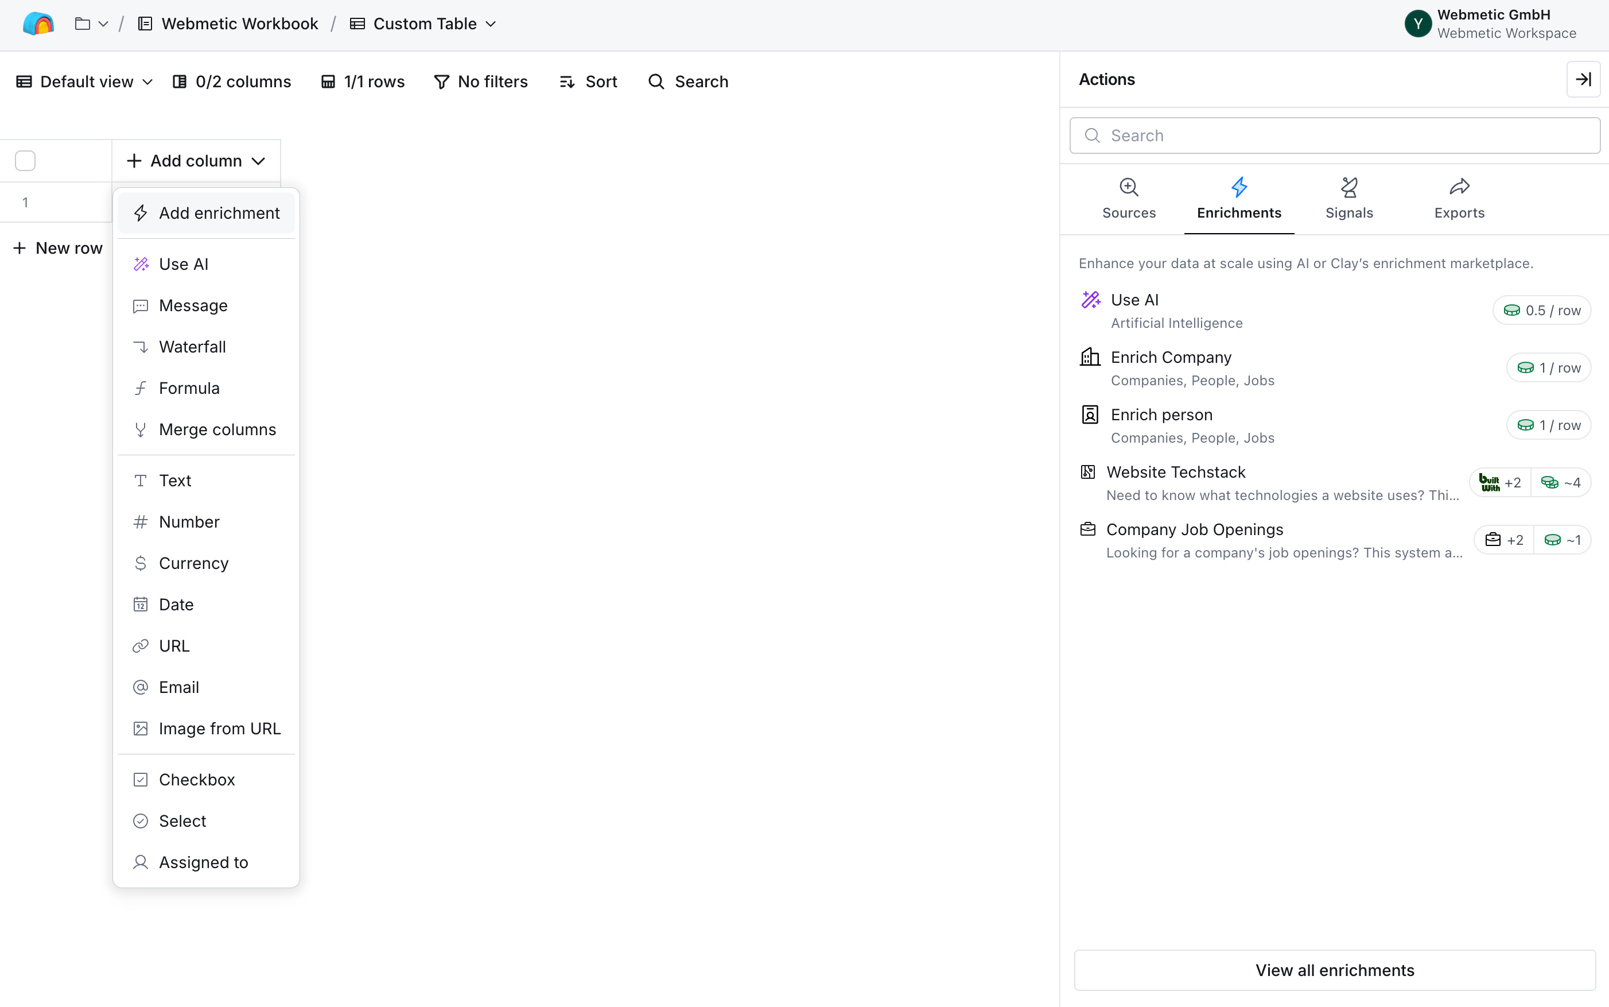Click View all enrichments button
Screen dimensions: 1609x1007
1335,970
